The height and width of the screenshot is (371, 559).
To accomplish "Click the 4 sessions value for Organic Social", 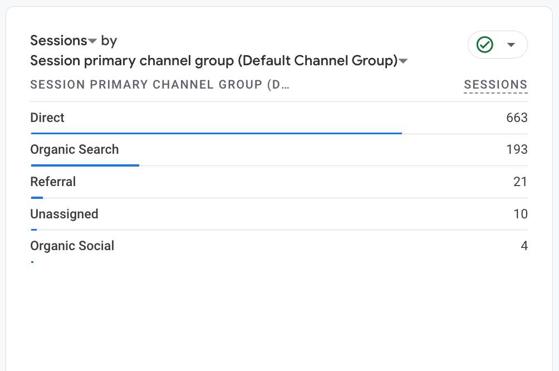I will click(524, 246).
